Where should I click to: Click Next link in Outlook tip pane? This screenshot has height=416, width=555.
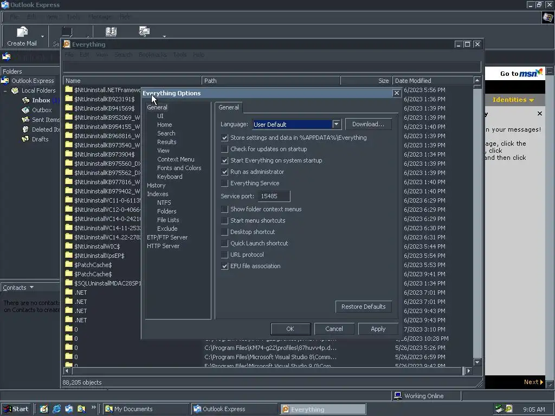[x=533, y=382]
